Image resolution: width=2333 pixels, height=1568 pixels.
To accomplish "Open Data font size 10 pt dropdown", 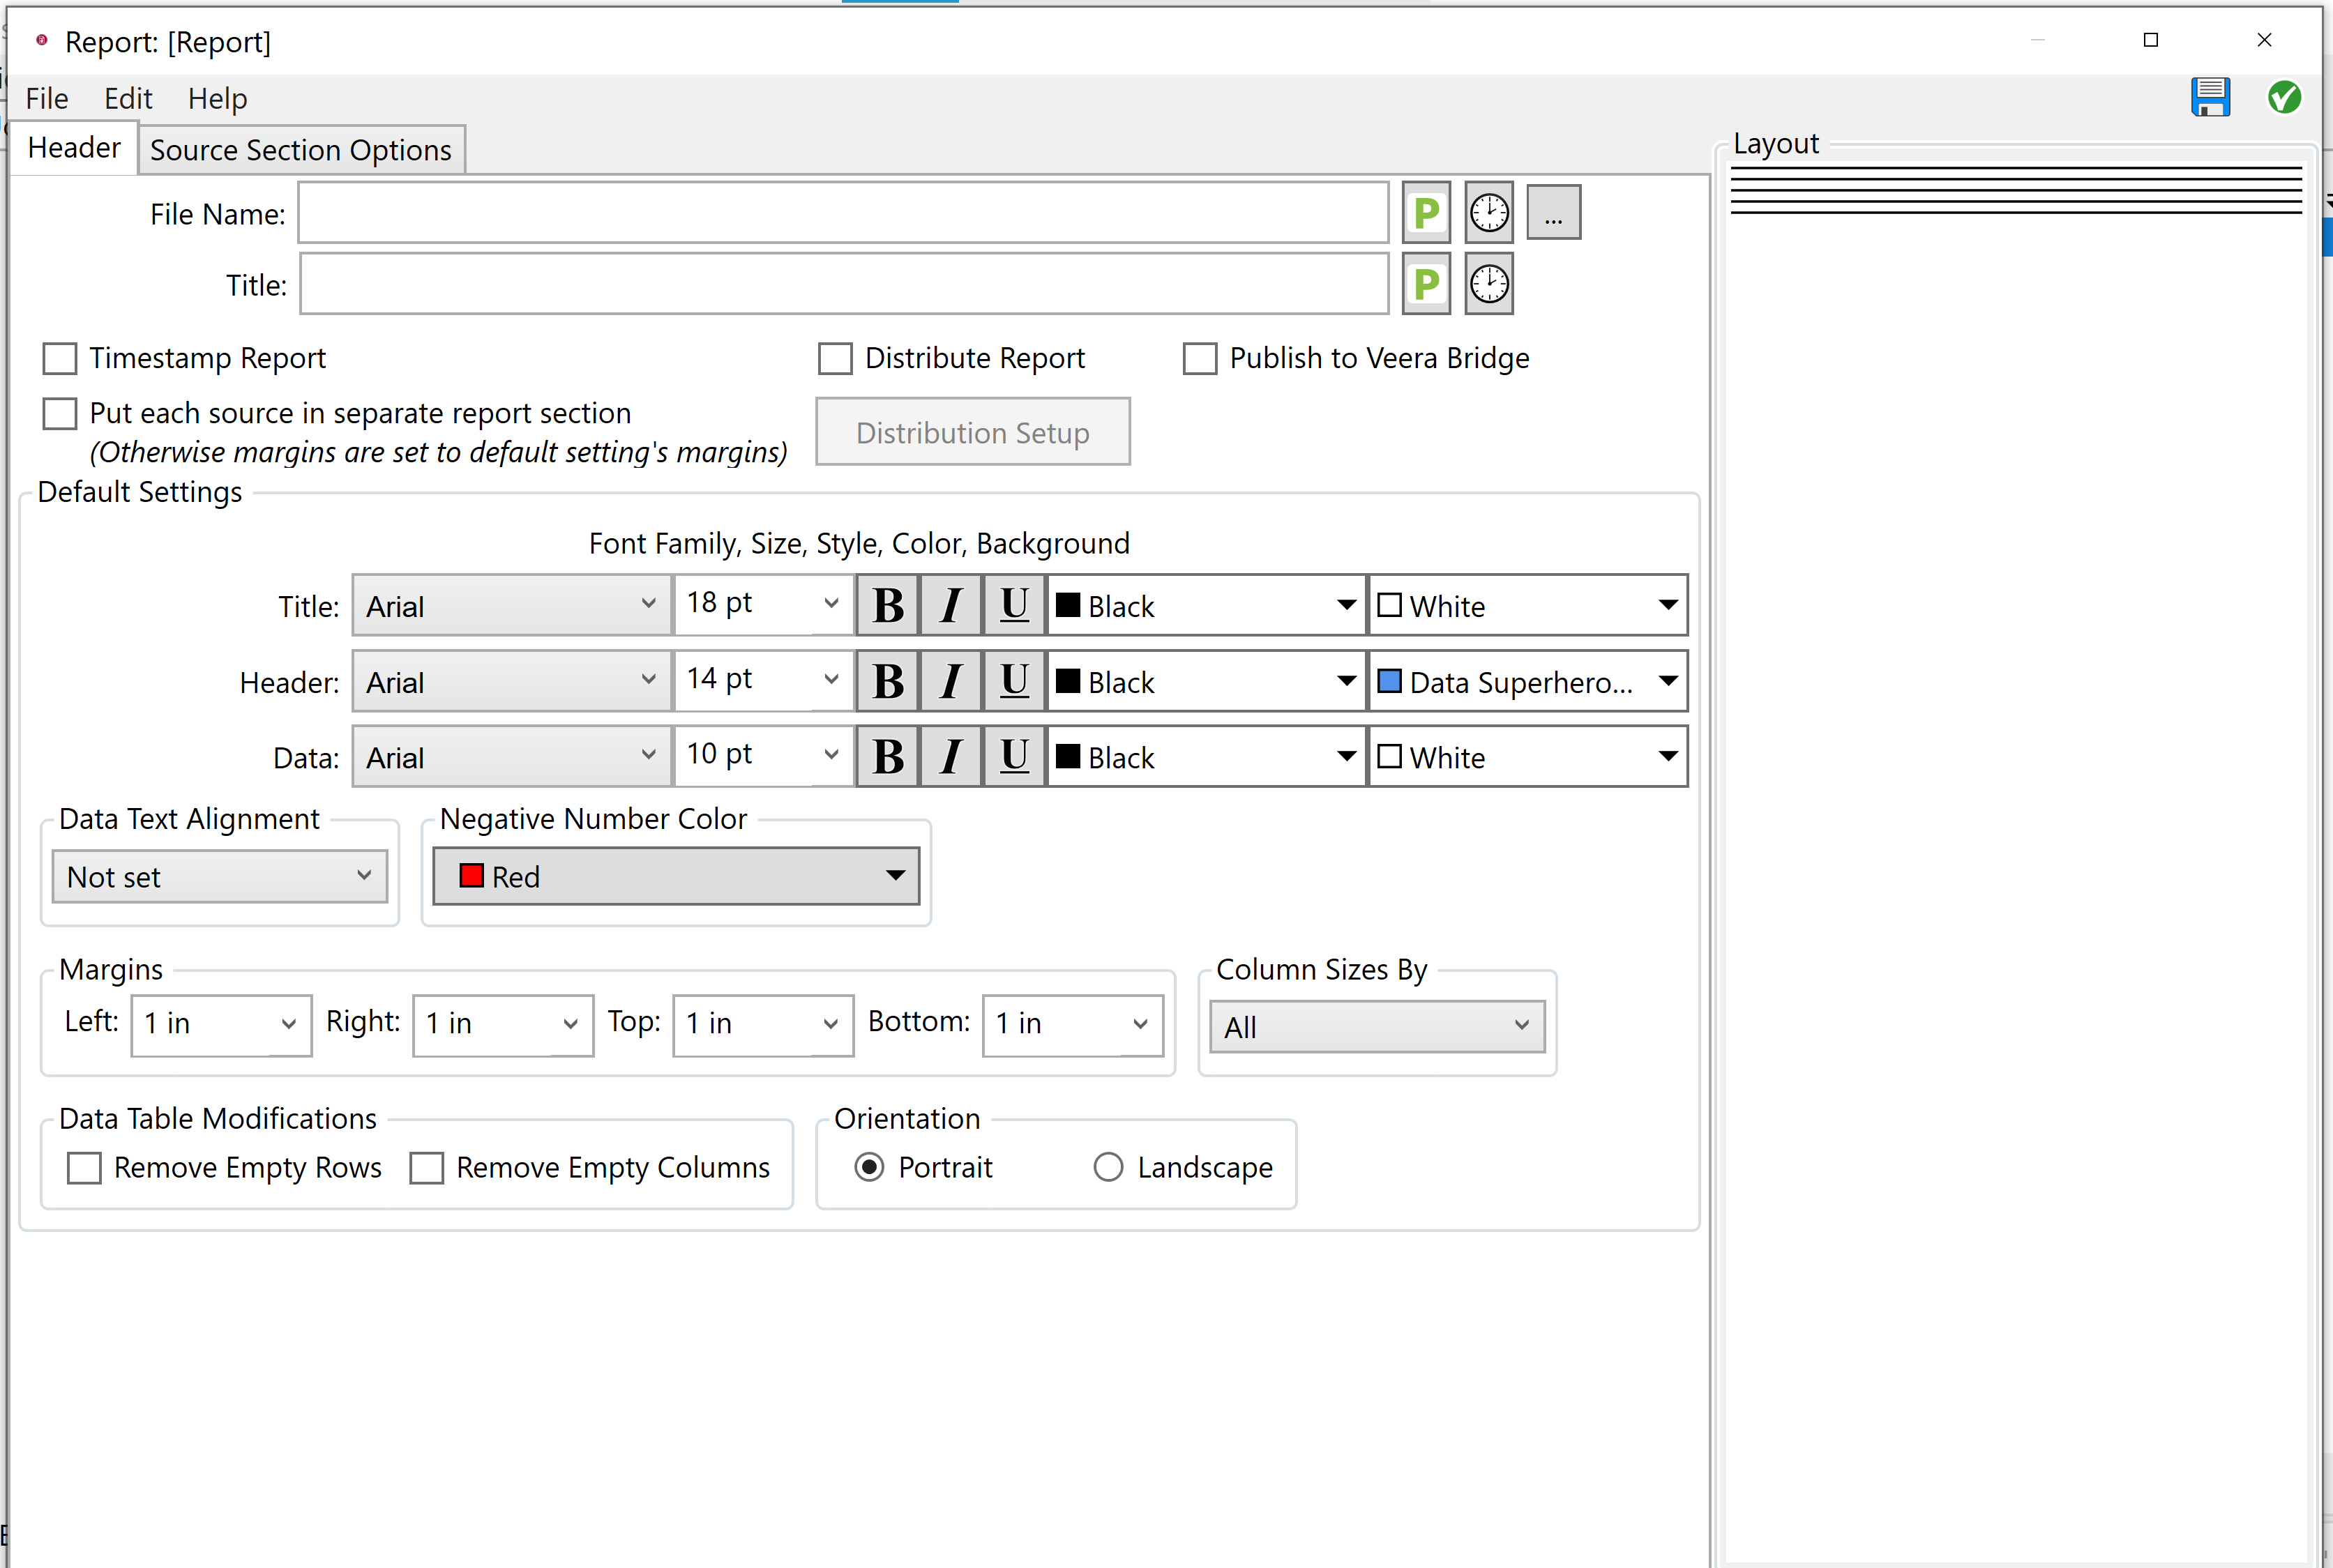I will [x=763, y=755].
